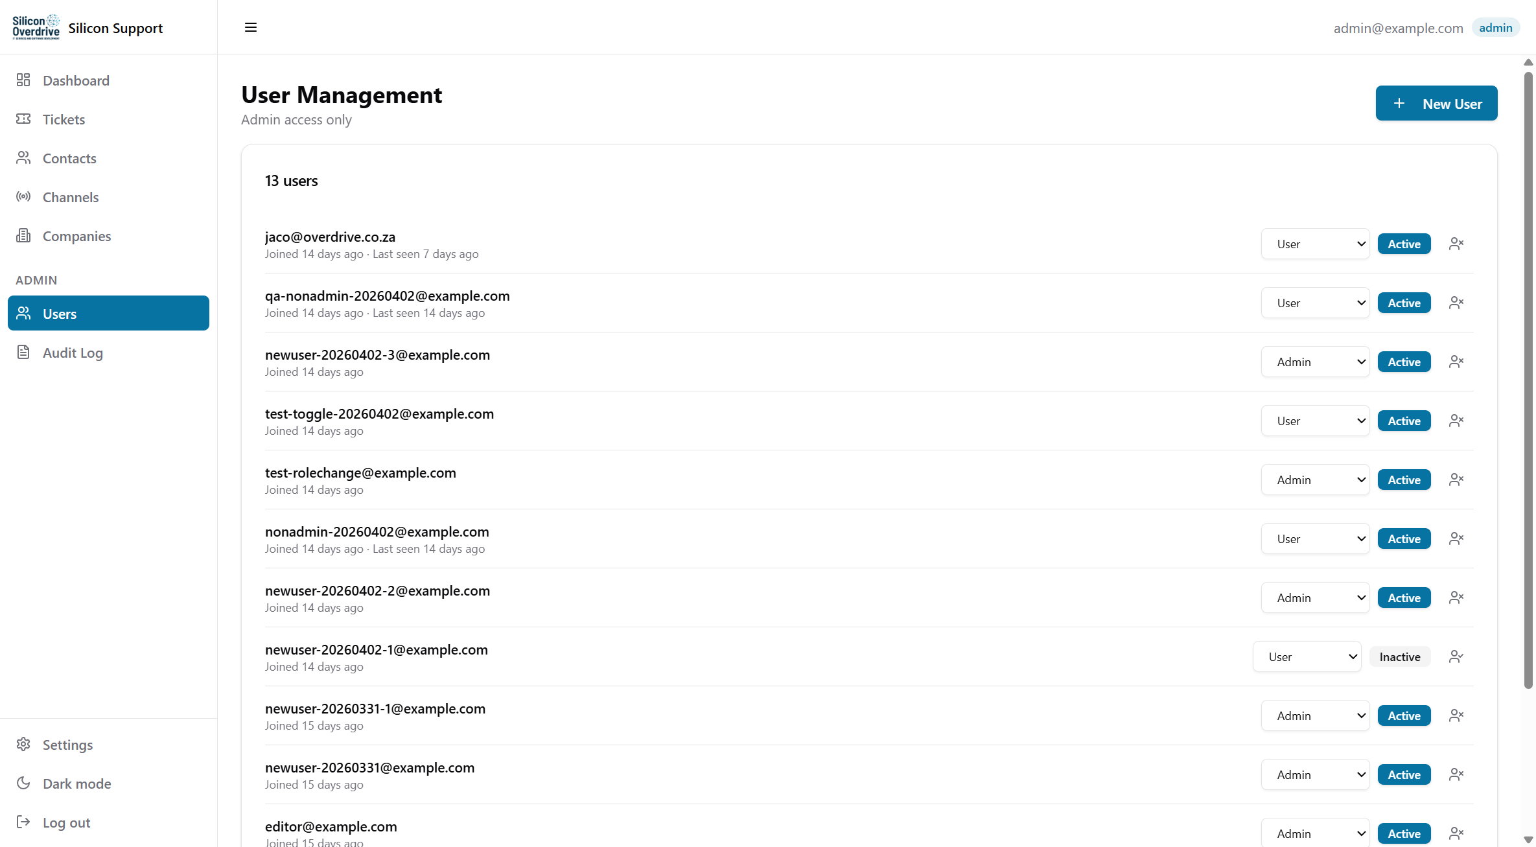Open the Dashboard page
1536x847 pixels.
tap(108, 80)
